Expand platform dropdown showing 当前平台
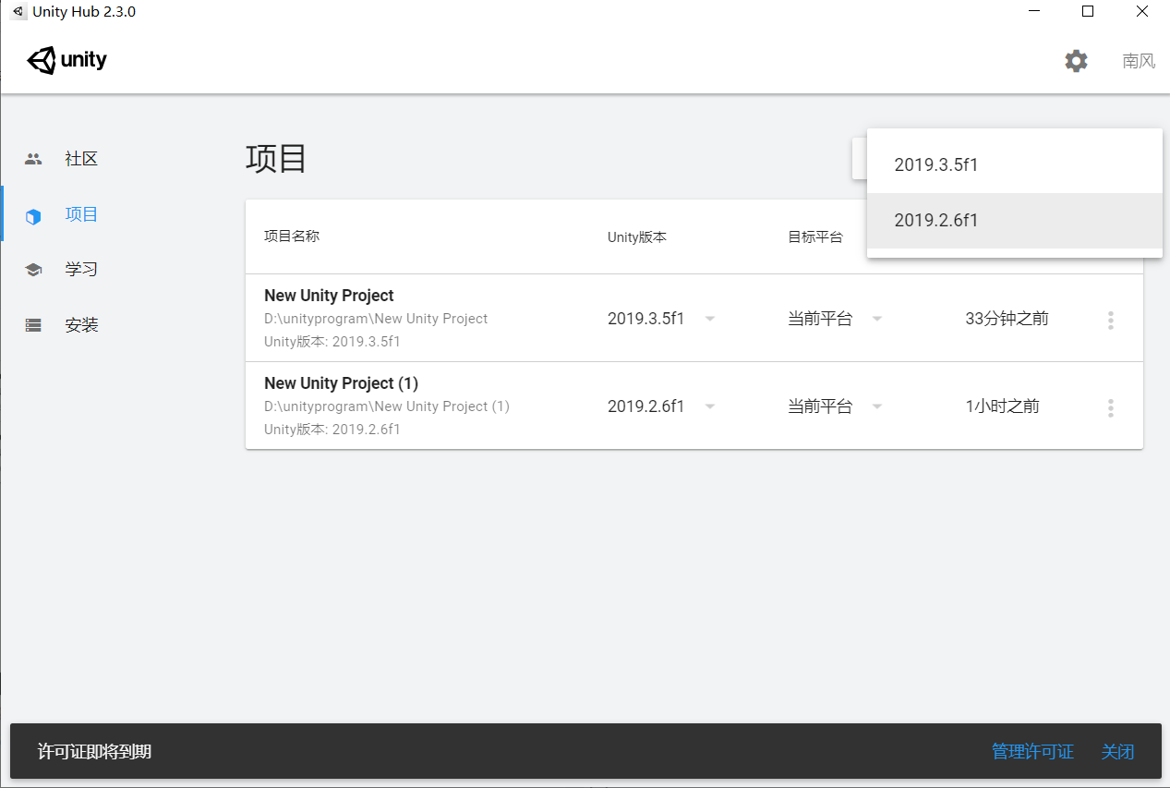1170x788 pixels. point(875,318)
